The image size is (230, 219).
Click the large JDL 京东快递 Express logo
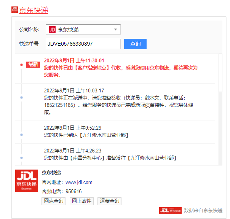tap(26, 181)
